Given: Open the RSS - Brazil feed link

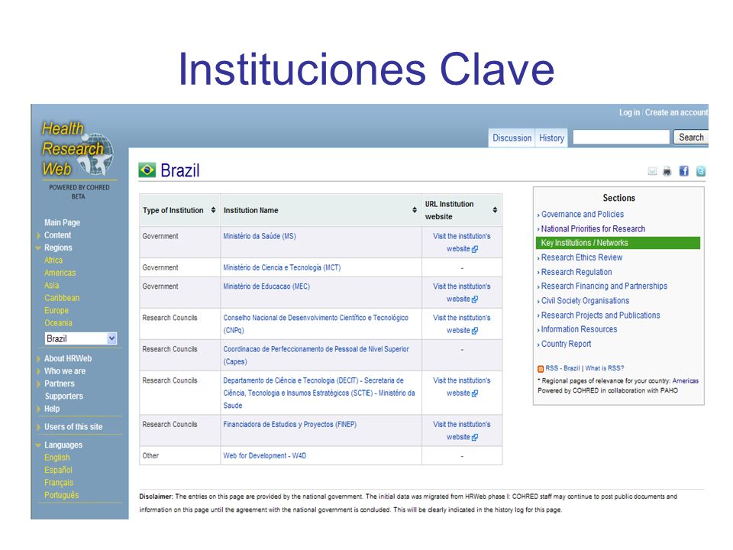Looking at the screenshot, I should tap(563, 368).
